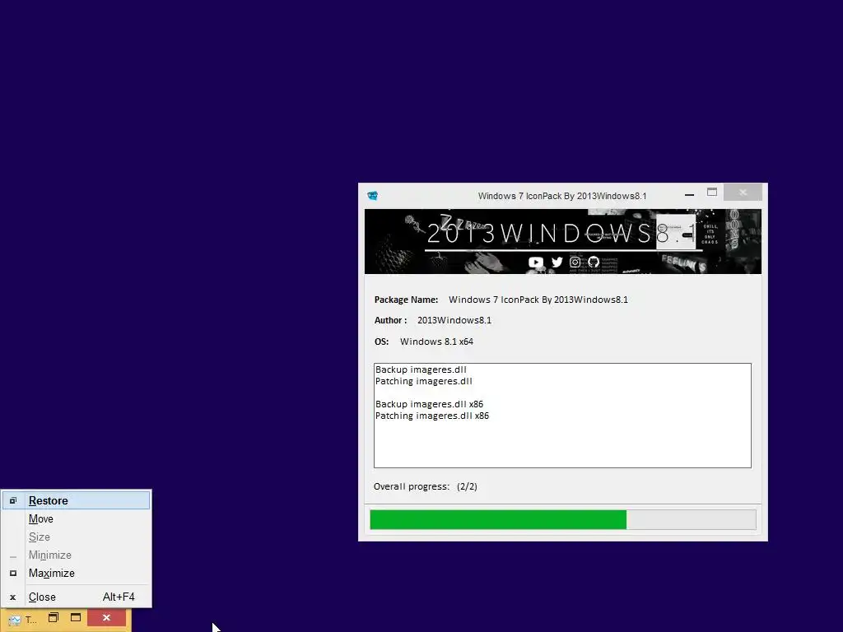Click the 'Patching imageres.dll x86' log line
Screen dimensions: 843x632
[432, 416]
